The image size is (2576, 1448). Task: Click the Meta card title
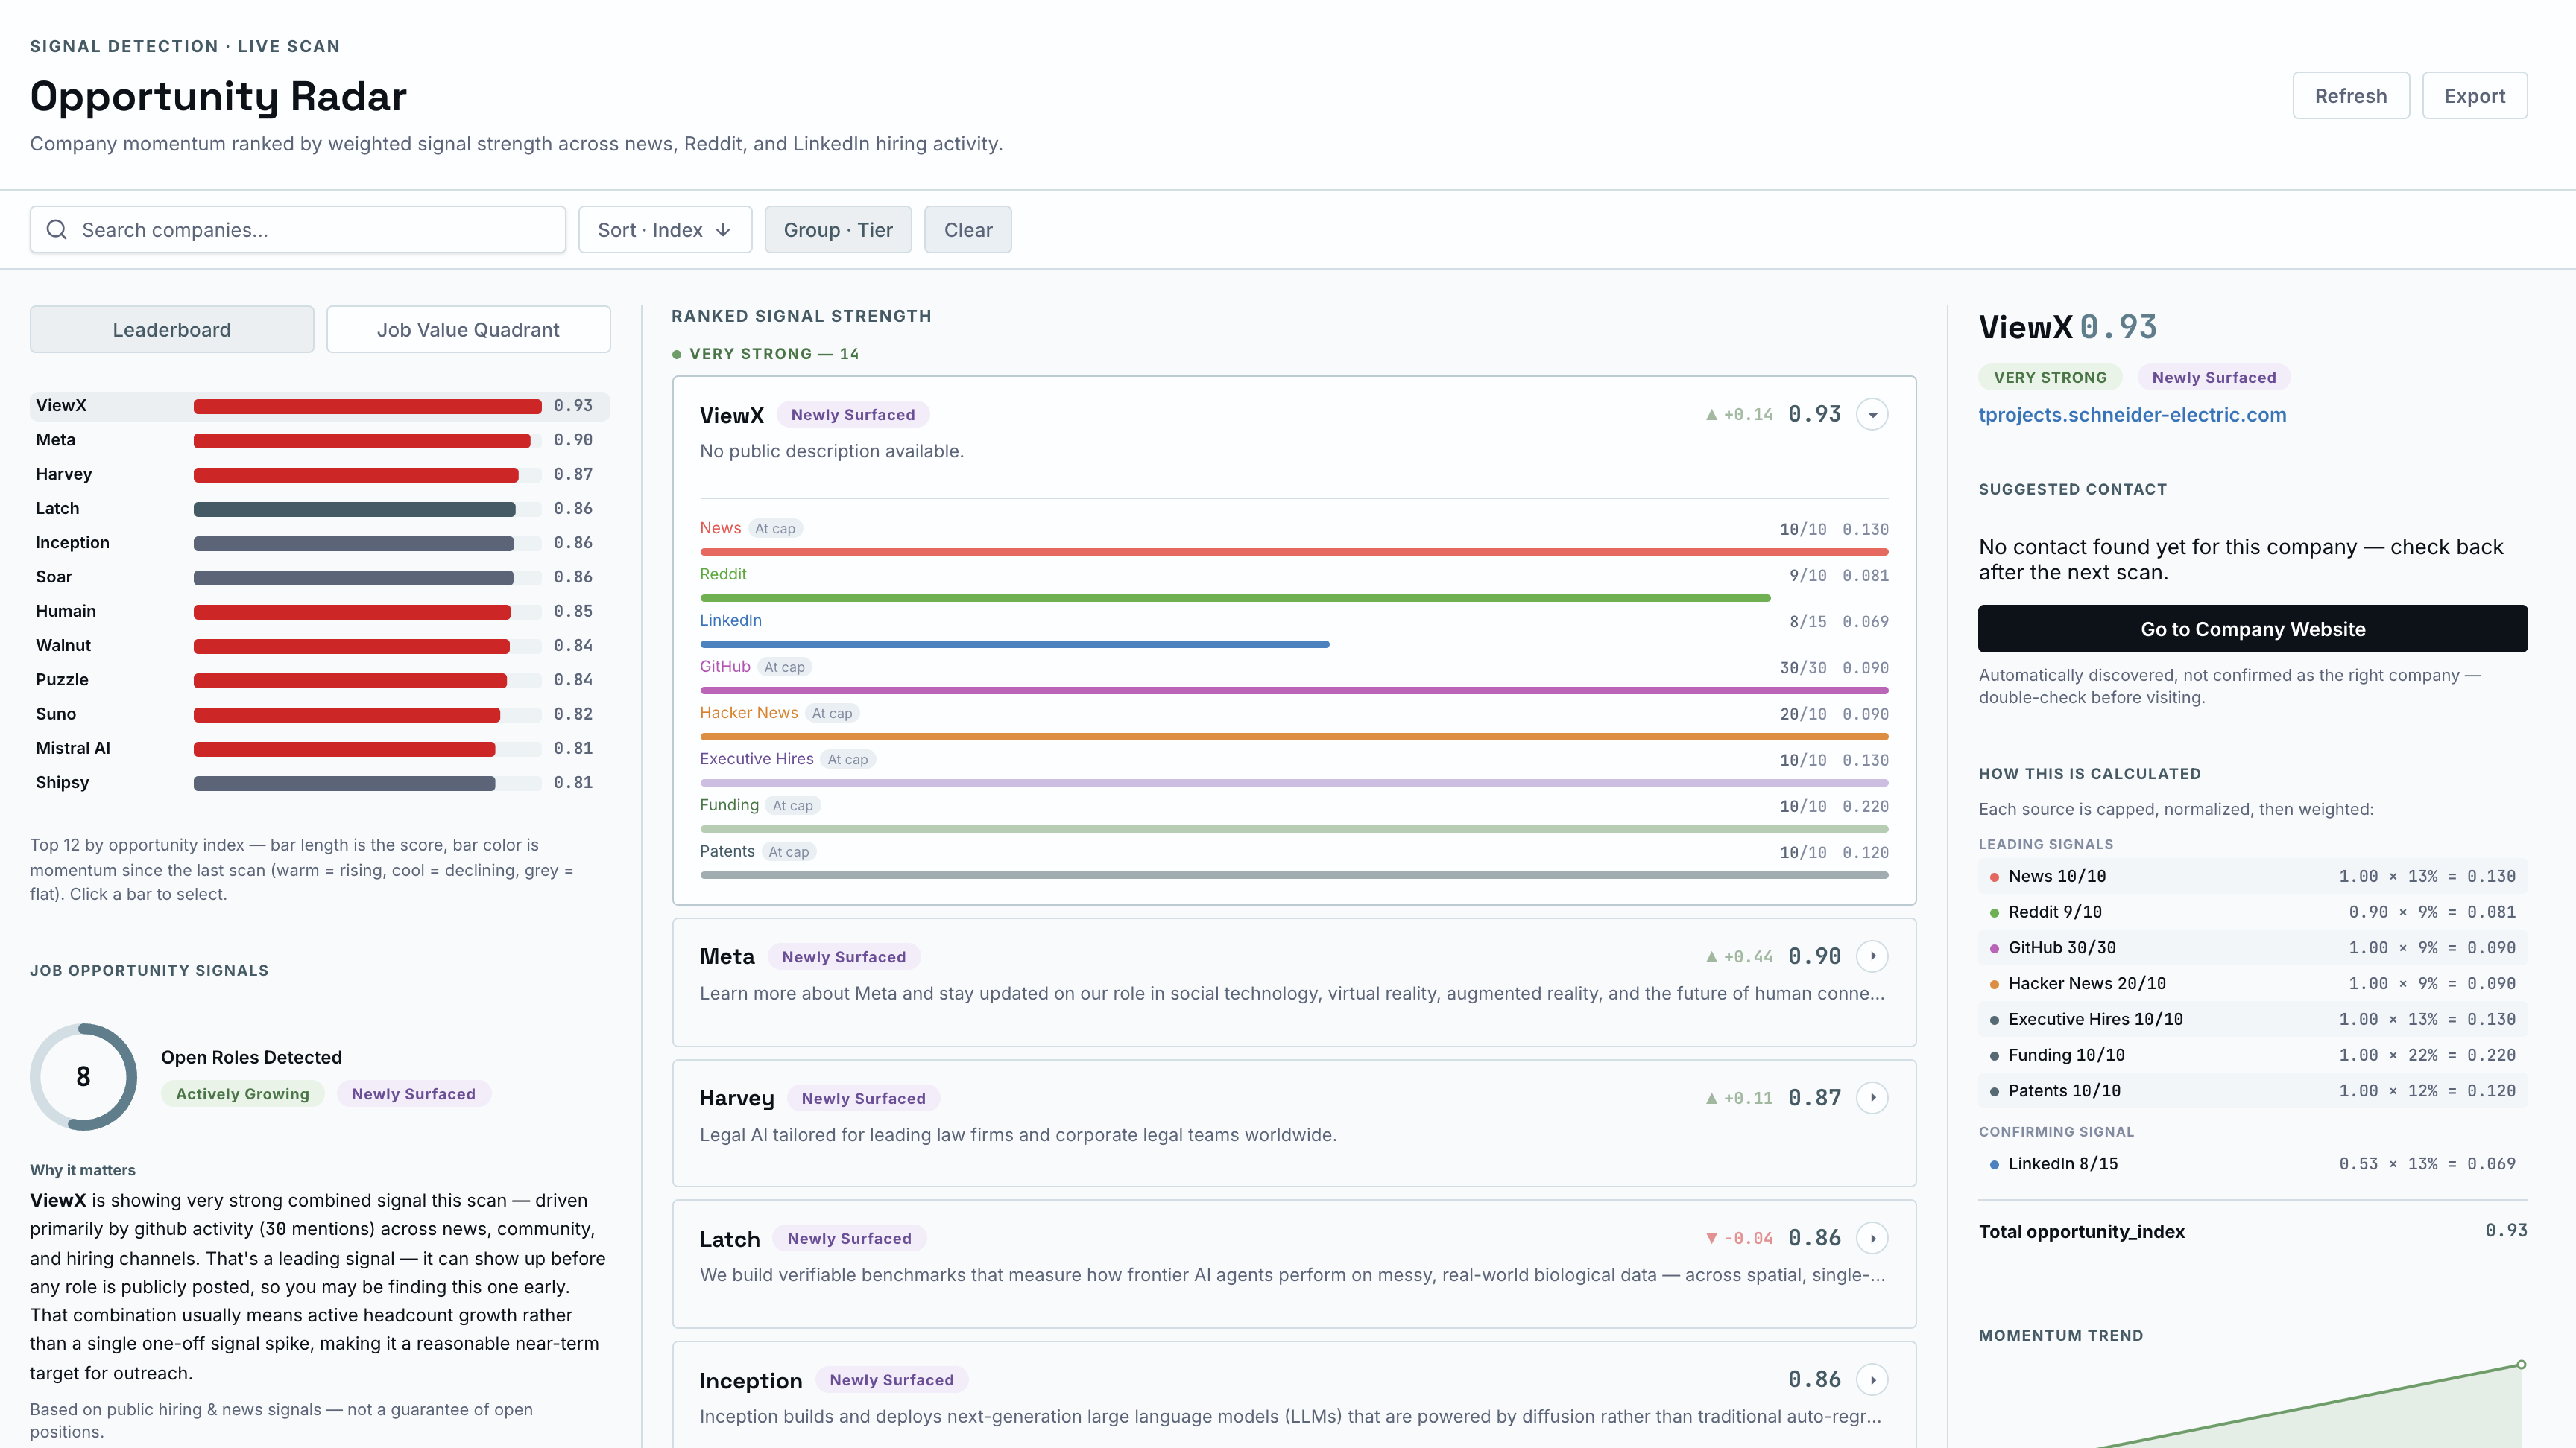727,956
